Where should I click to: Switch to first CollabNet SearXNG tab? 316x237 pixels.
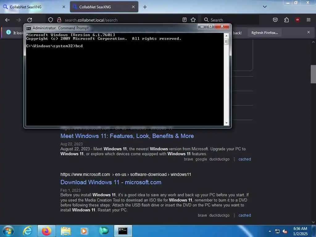pyautogui.click(x=34, y=7)
